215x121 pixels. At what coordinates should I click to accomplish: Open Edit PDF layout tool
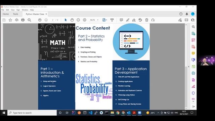click(193, 40)
